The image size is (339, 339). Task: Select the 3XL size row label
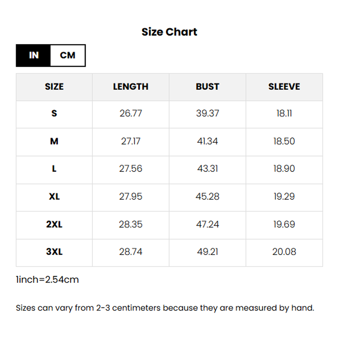click(x=54, y=252)
